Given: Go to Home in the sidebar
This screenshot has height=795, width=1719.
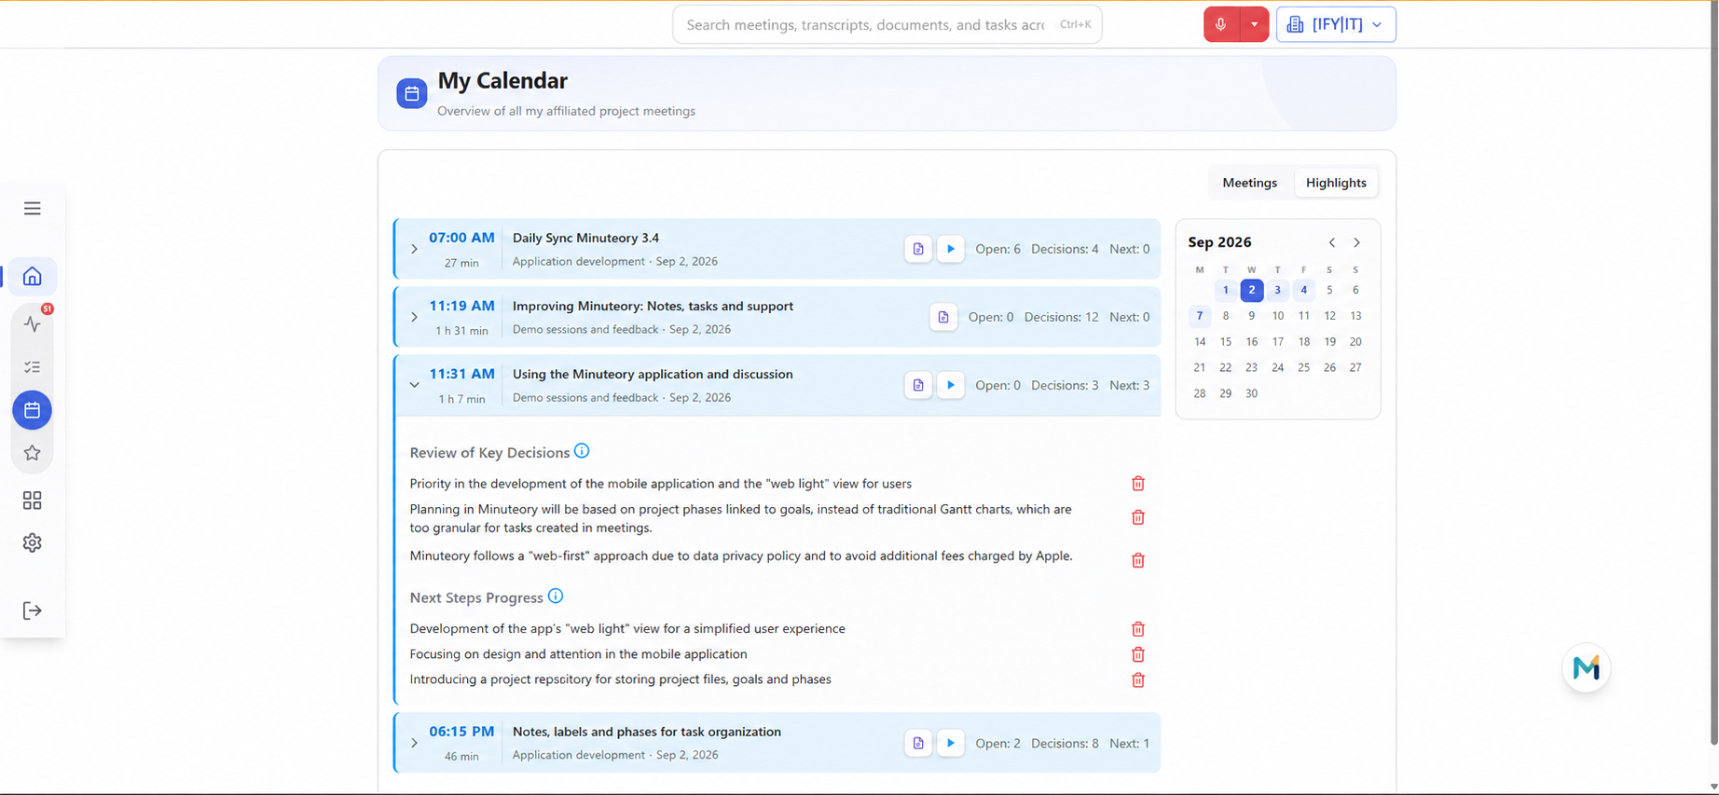Looking at the screenshot, I should coord(33,276).
